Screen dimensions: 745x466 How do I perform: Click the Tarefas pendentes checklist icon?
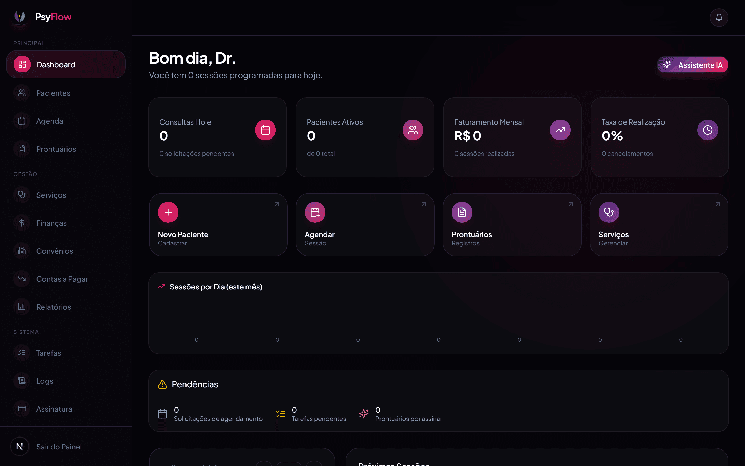[x=280, y=414]
